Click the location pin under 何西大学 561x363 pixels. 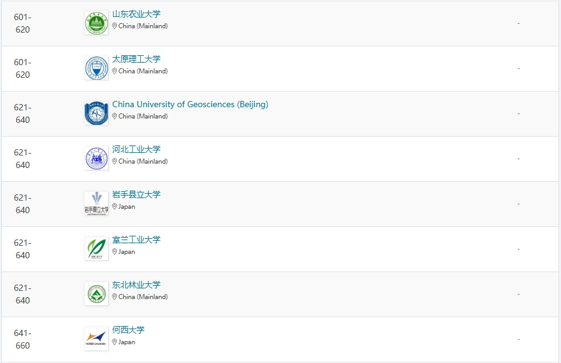[114, 342]
